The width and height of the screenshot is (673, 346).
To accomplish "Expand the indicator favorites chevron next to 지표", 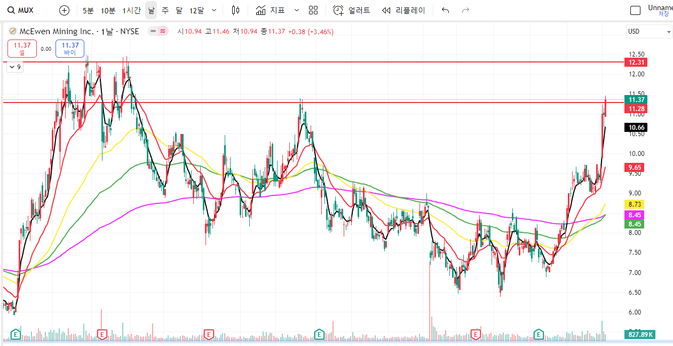I will tap(297, 10).
